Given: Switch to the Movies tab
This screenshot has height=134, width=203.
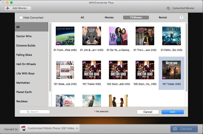Looking at the screenshot, I should (109, 17).
